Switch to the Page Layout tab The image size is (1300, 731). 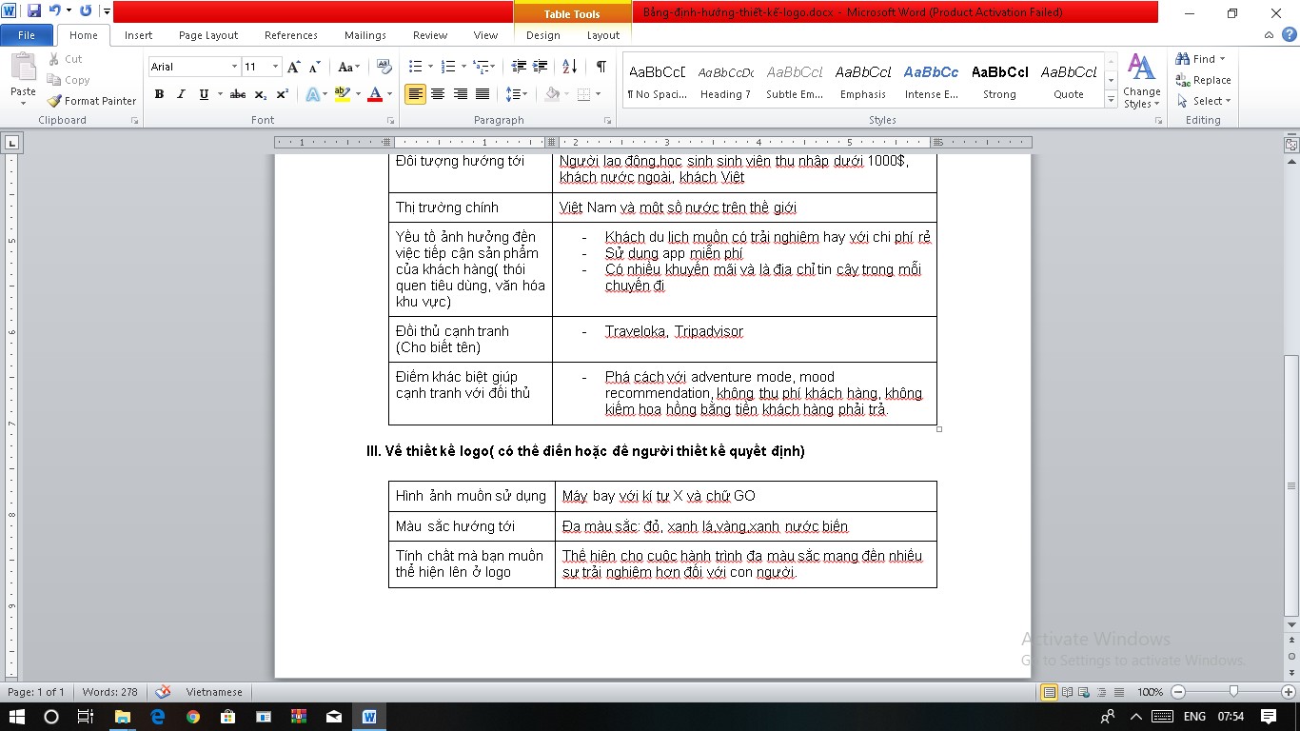click(x=208, y=35)
